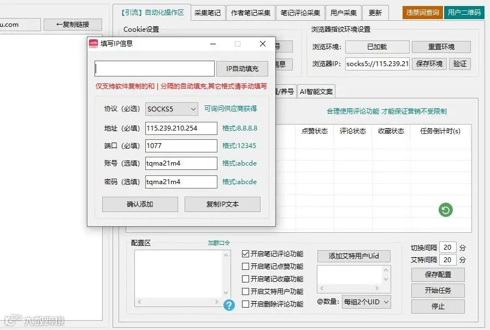Viewport: 490px width, 330px height.
Task: Switch to 作者笔记采集 tab
Action: 251,13
